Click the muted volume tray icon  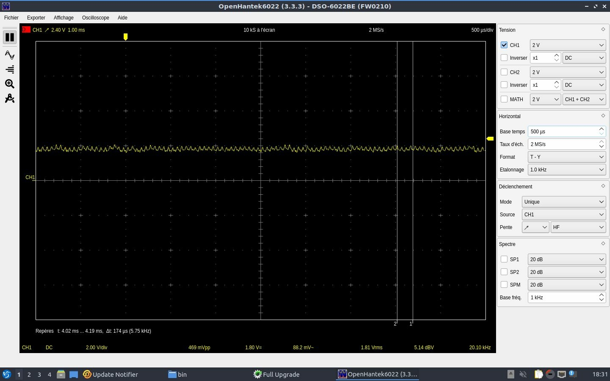coord(523,374)
